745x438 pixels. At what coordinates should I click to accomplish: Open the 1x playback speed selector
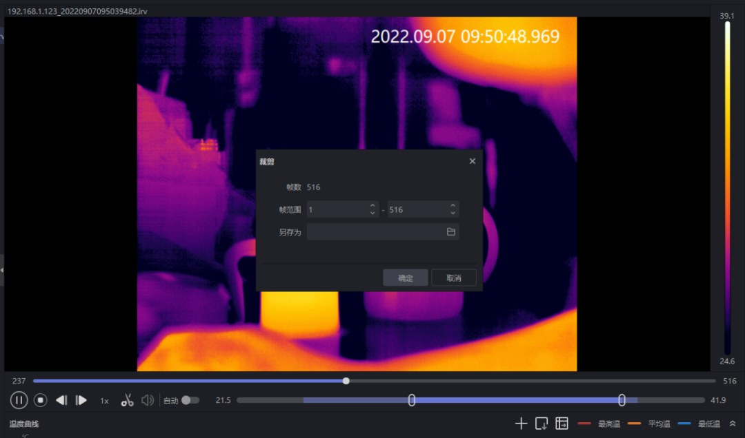104,400
